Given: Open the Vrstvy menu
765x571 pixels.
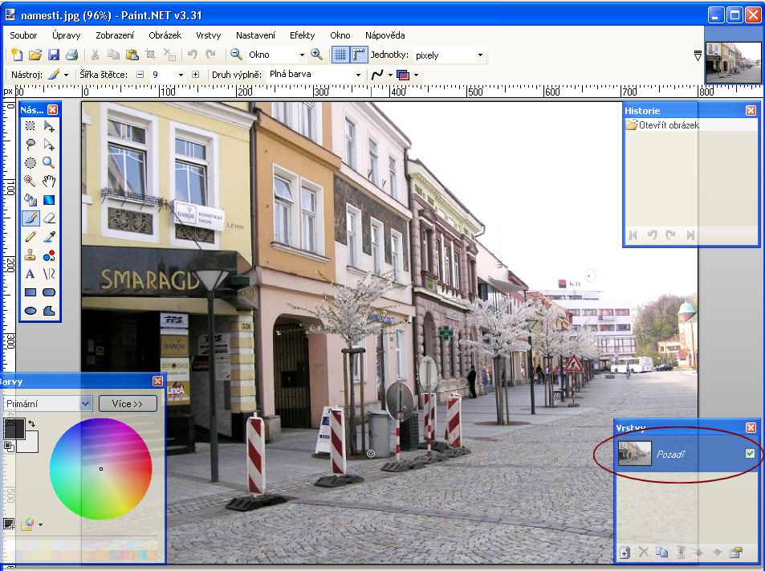Looking at the screenshot, I should pos(208,35).
